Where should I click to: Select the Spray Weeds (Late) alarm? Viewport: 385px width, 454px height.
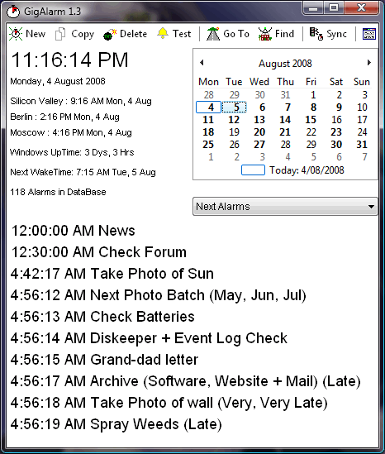(116, 424)
